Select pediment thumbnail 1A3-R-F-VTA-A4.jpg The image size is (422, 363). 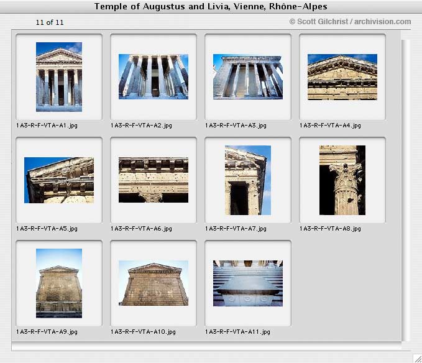(x=342, y=77)
